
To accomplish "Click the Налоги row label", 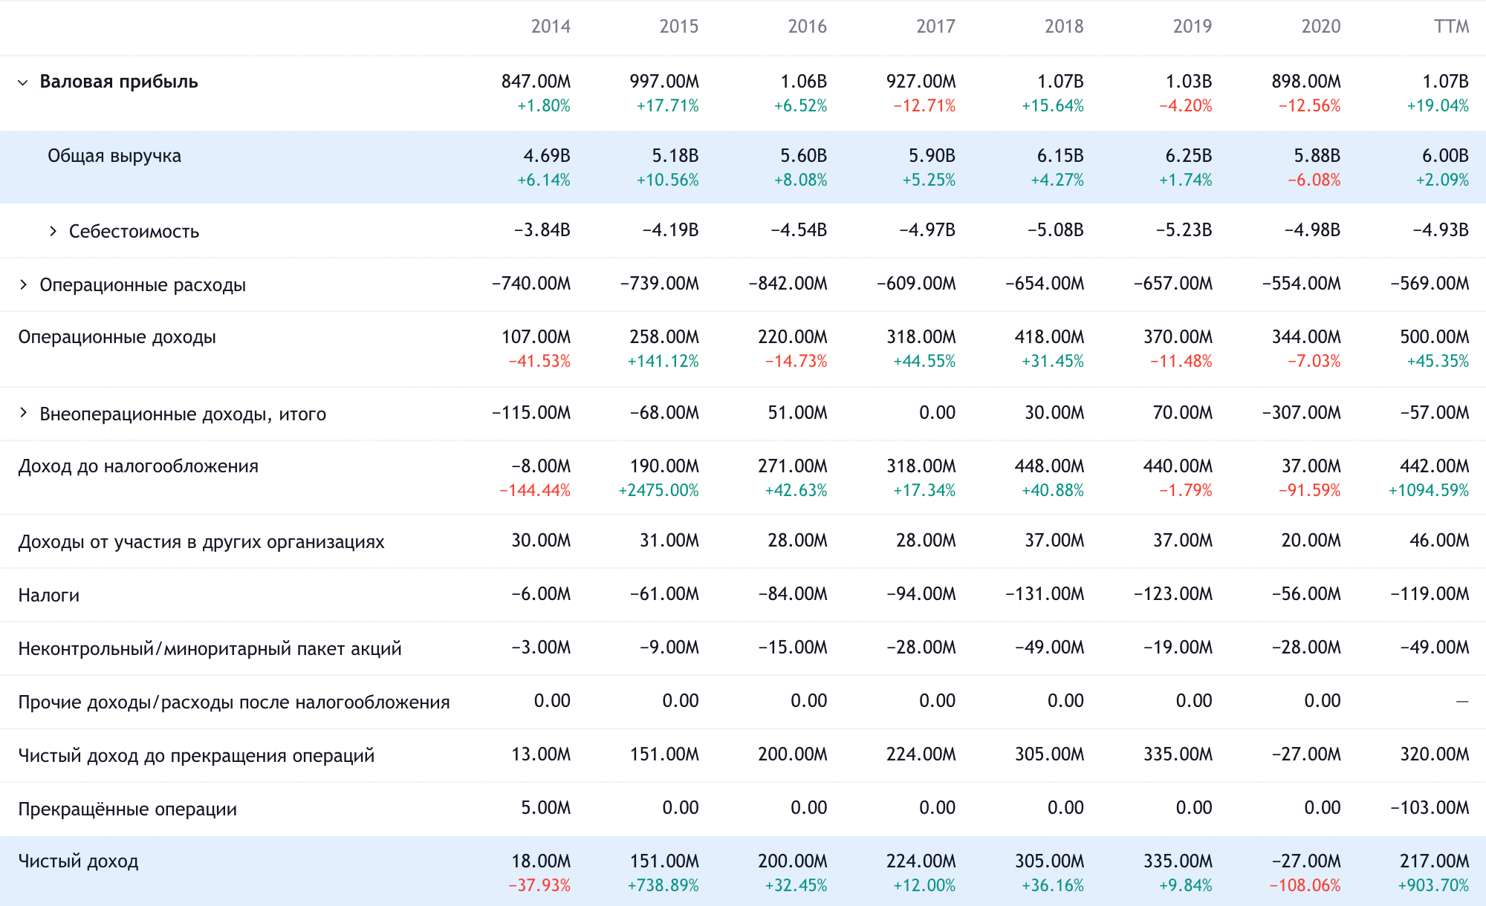I will tap(49, 596).
